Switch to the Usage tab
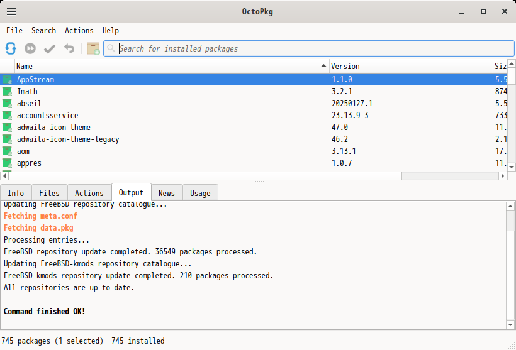The image size is (516, 350). [x=200, y=193]
